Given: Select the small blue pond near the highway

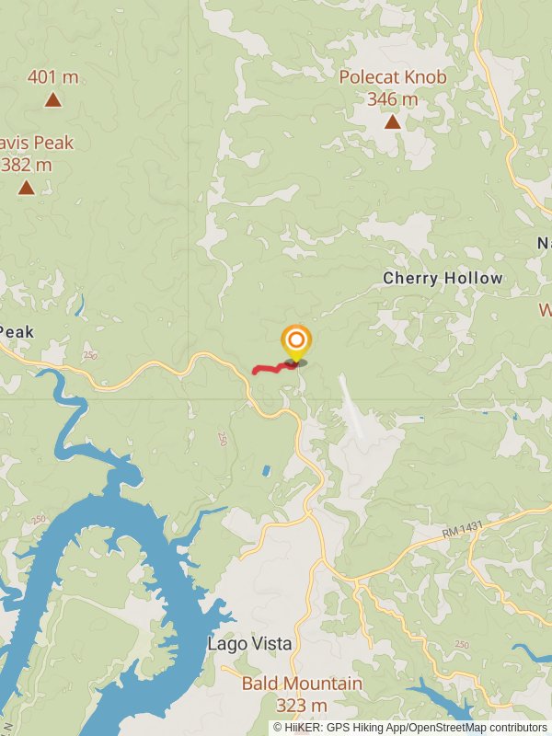Looking at the screenshot, I should point(266,470).
